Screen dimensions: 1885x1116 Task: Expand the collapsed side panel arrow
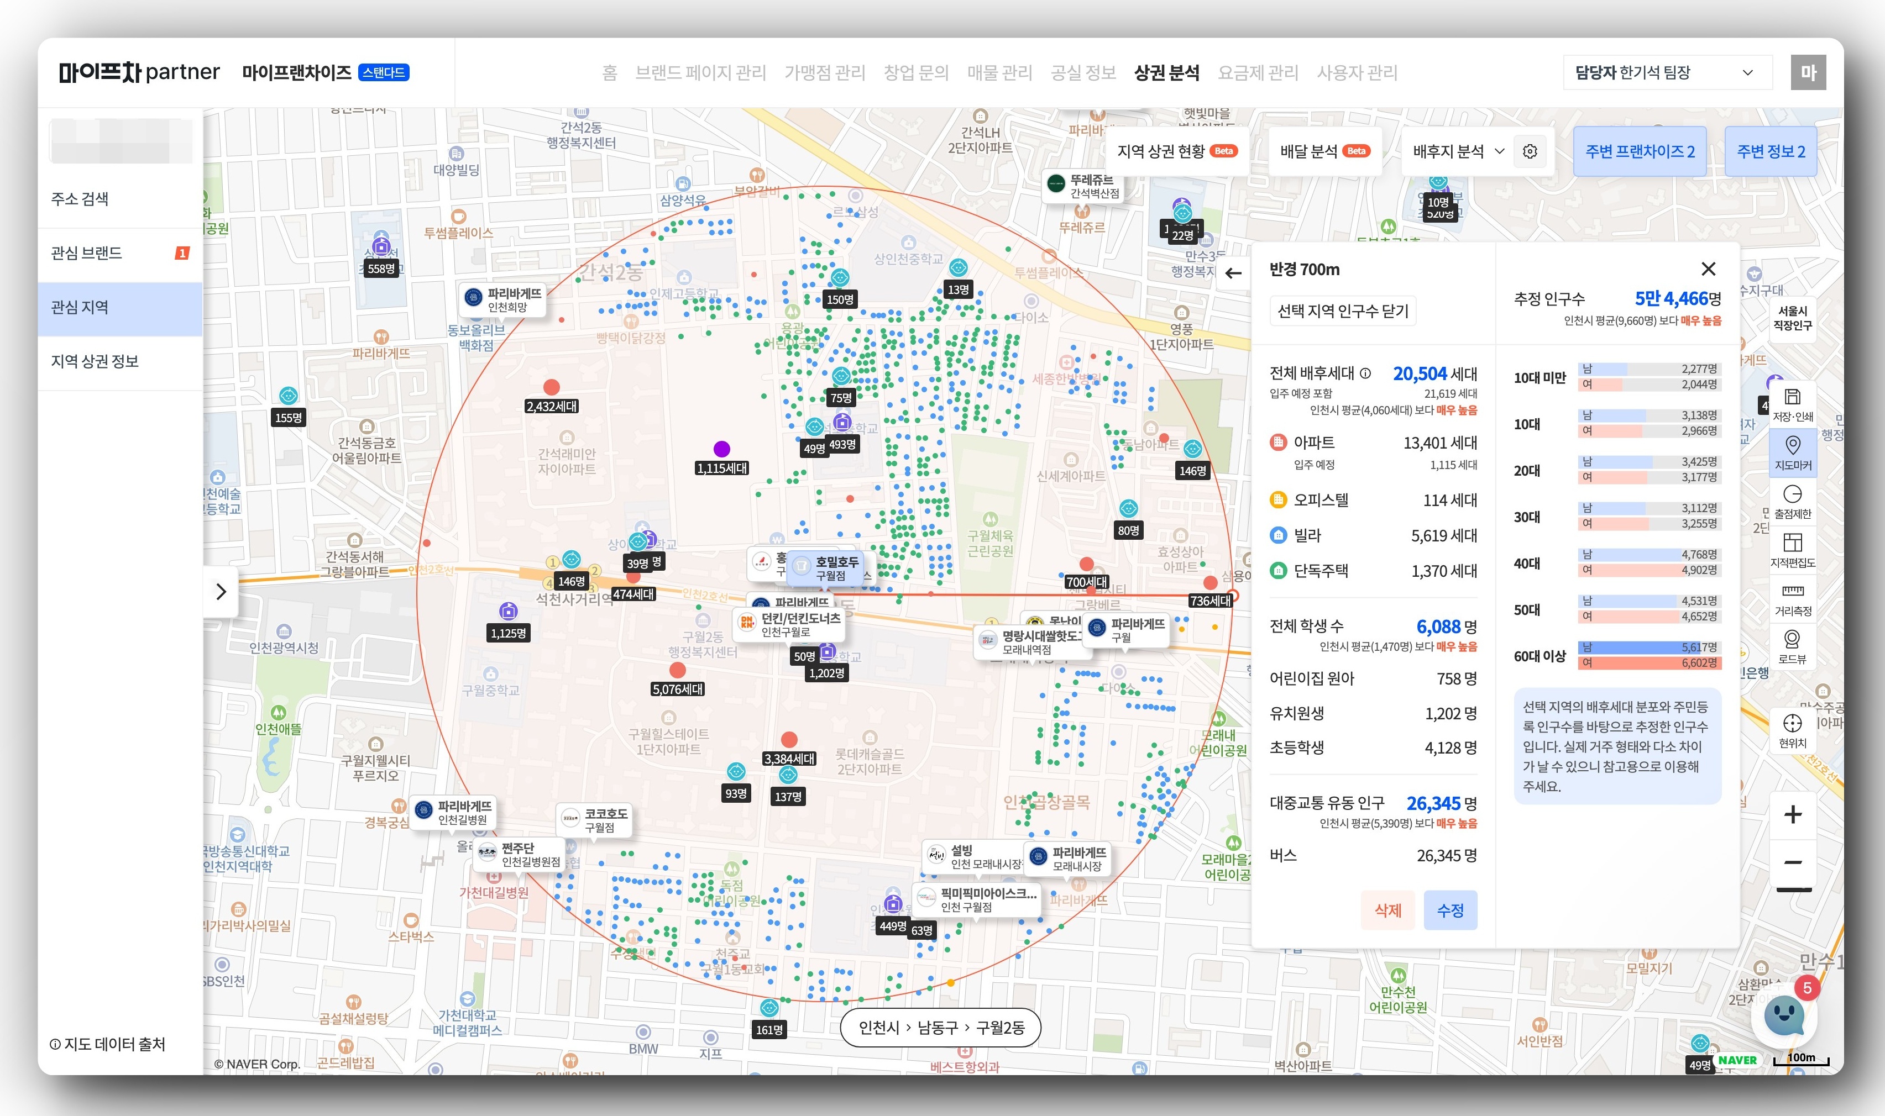tap(221, 592)
